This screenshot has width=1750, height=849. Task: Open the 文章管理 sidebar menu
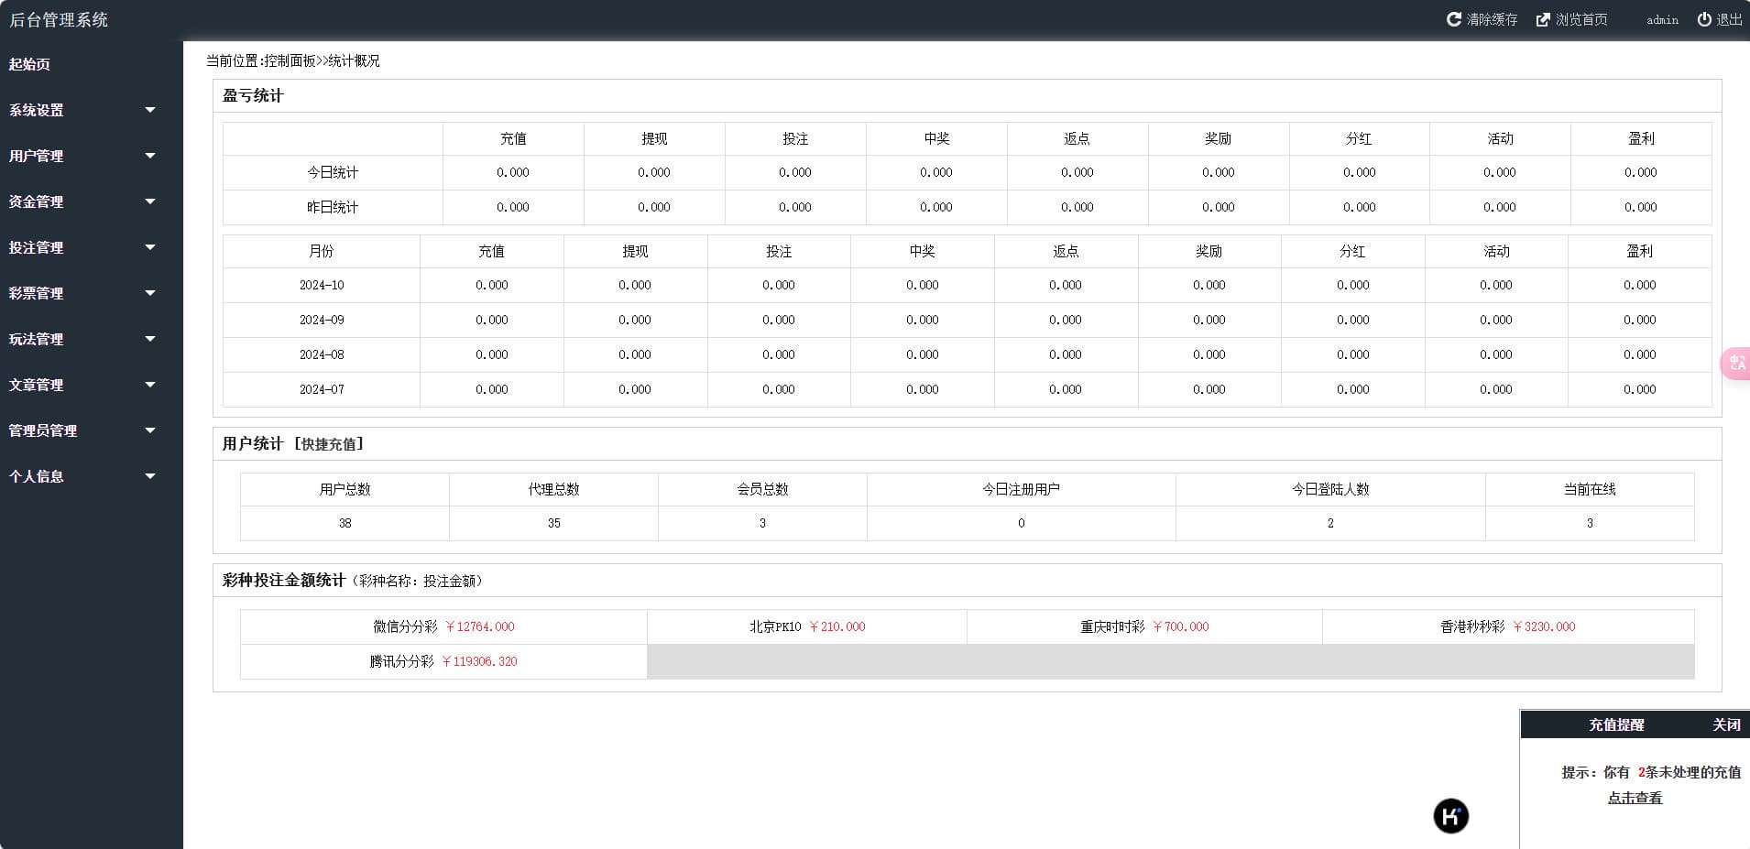pyautogui.click(x=37, y=385)
